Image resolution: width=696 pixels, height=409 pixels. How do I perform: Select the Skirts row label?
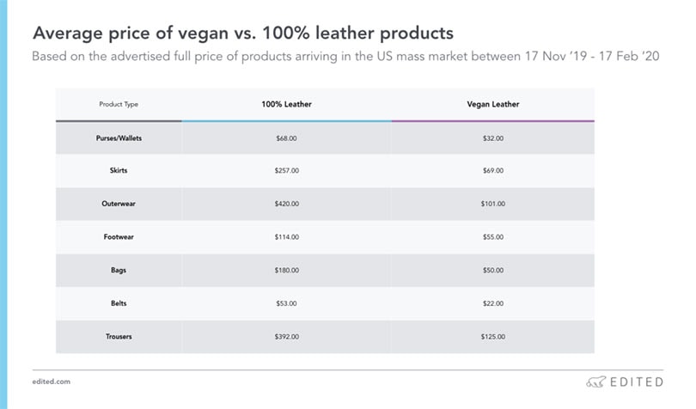click(119, 170)
